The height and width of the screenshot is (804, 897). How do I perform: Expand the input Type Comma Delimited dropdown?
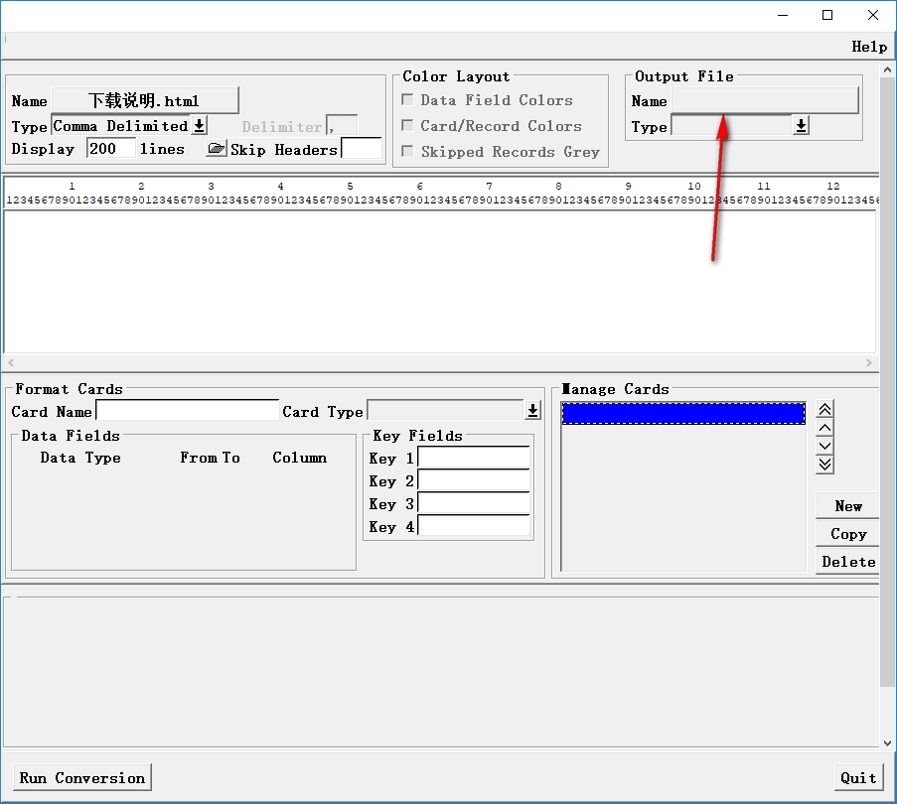[x=199, y=126]
